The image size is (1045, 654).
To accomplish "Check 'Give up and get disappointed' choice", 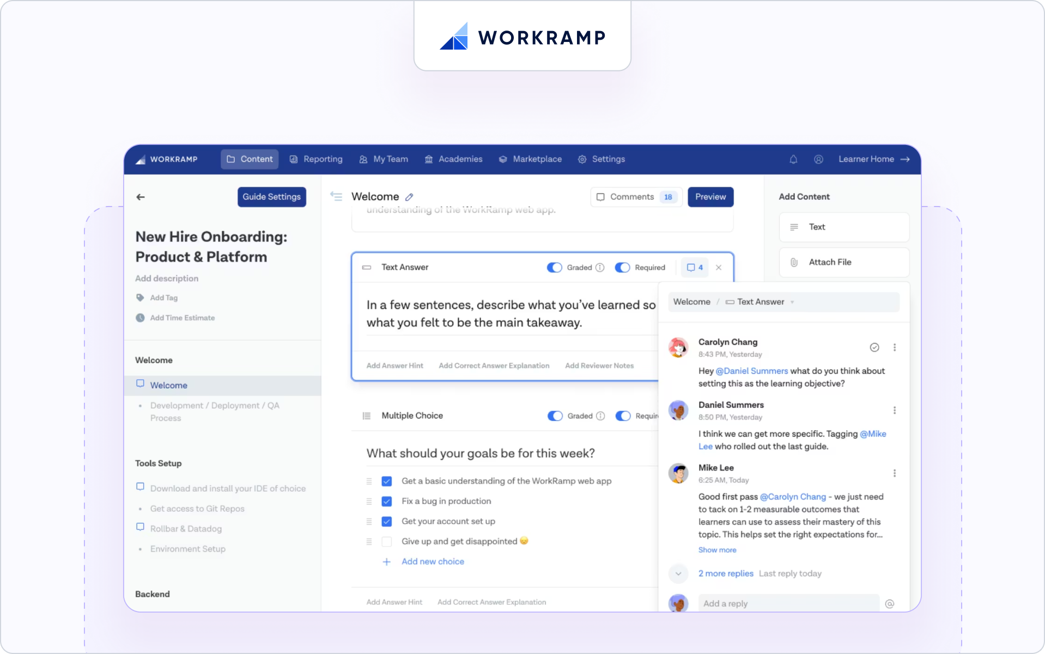I will coord(387,542).
